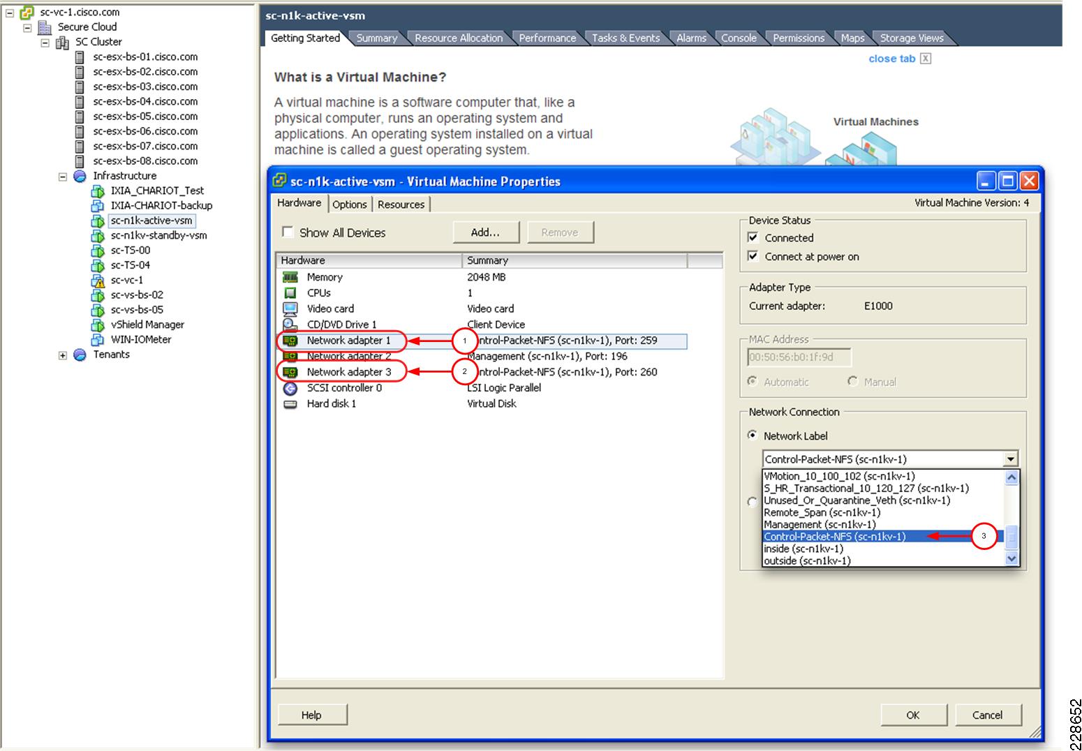Select host icon for sc-esx-bs-04.cisco.com

80,102
